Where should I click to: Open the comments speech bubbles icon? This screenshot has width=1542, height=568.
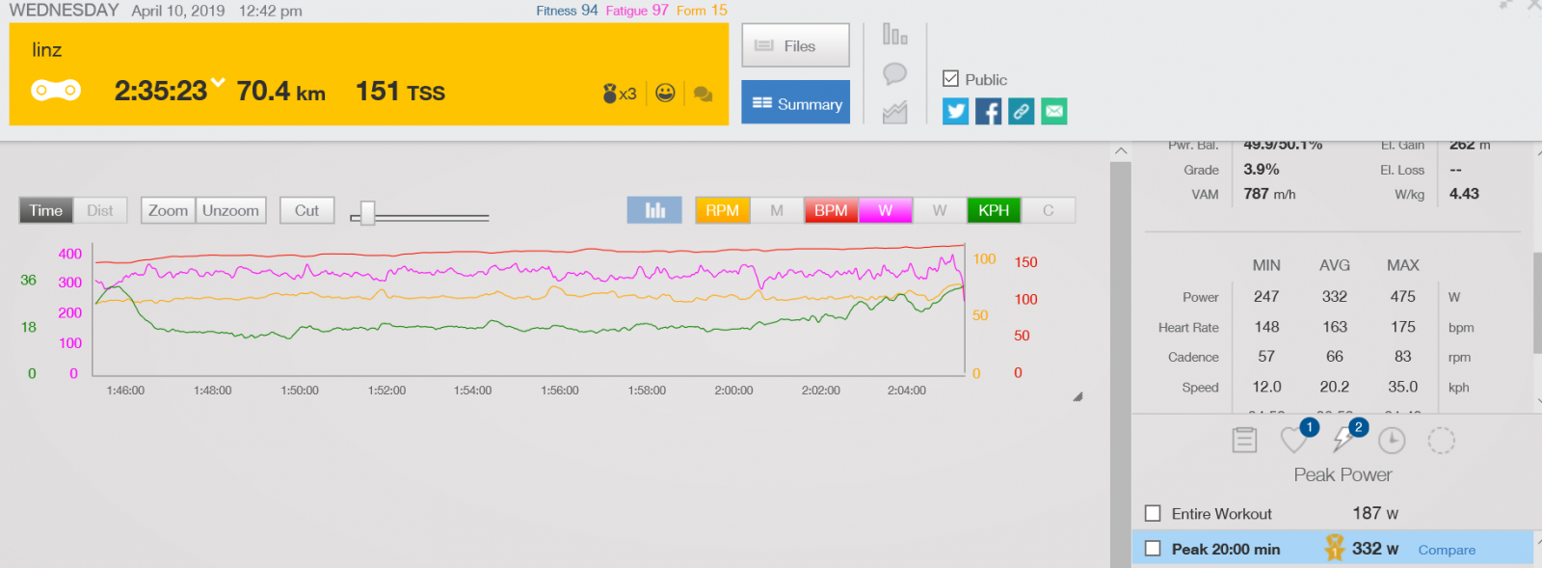pos(704,94)
